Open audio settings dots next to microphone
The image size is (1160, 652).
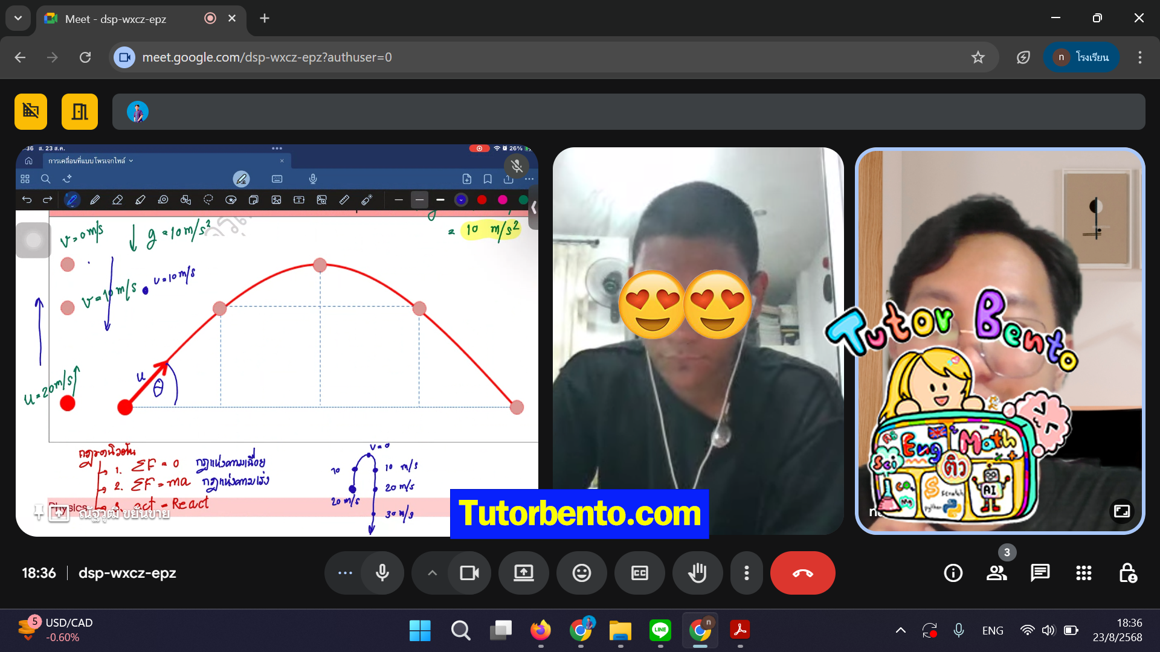[345, 573]
